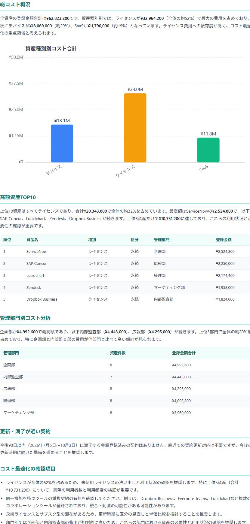The width and height of the screenshot is (250, 524).
Task: Click the 資産名 column header
Action: coord(32,240)
